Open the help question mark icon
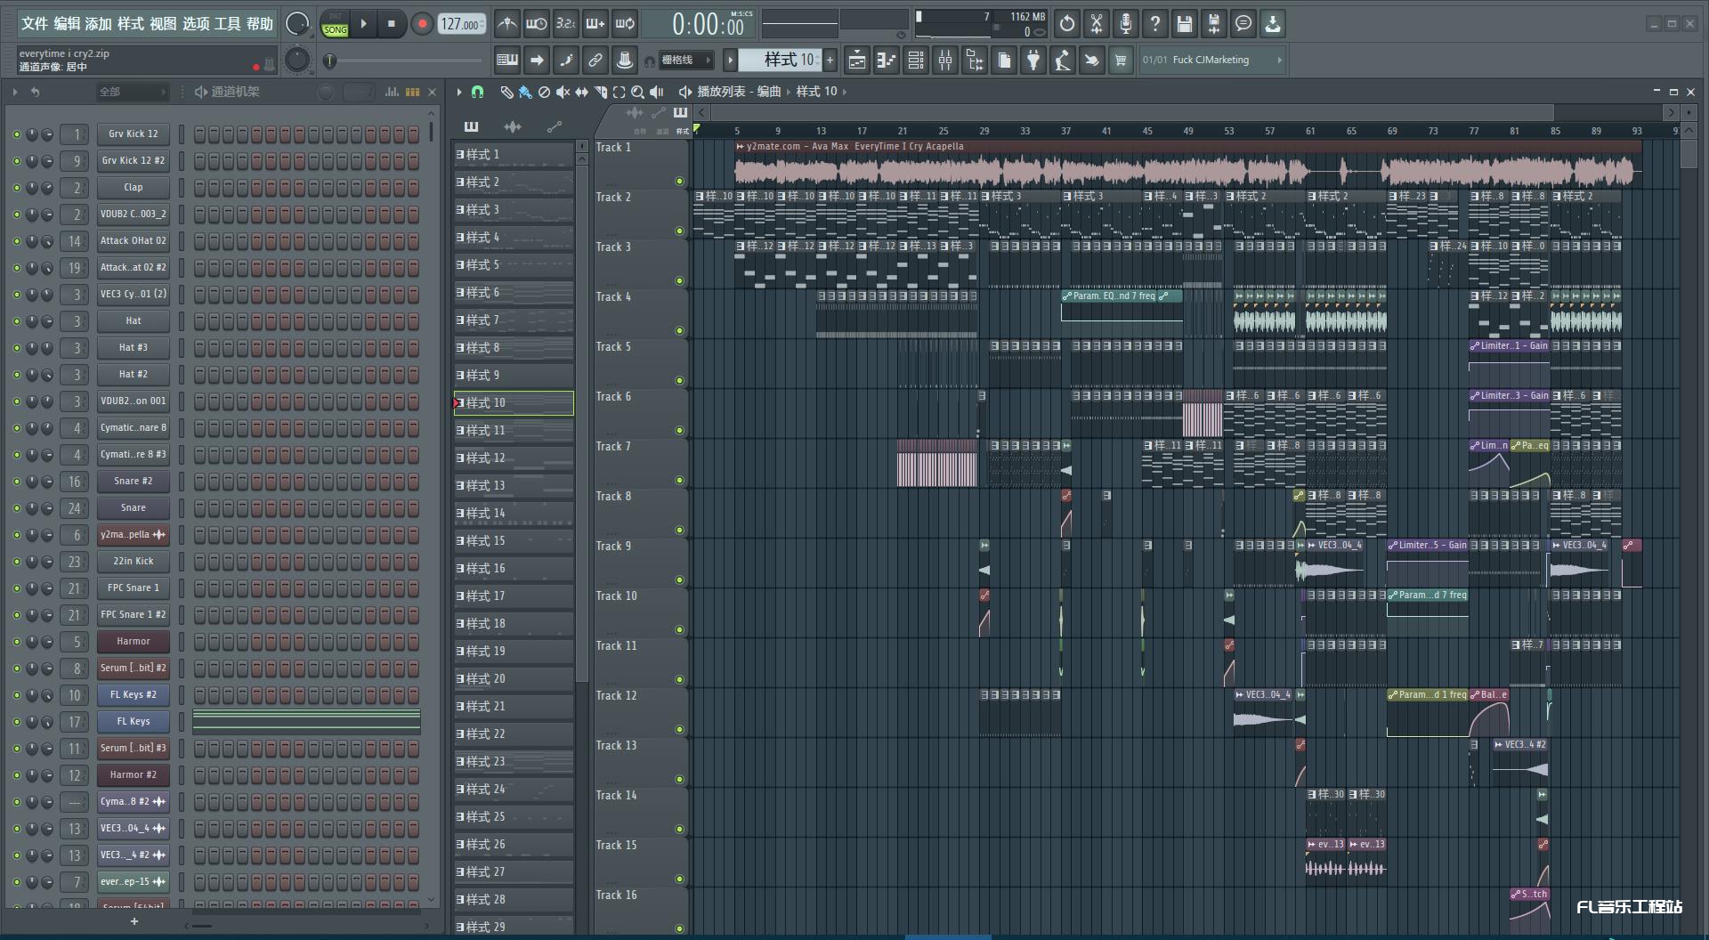This screenshot has height=940, width=1709. pos(1155,24)
